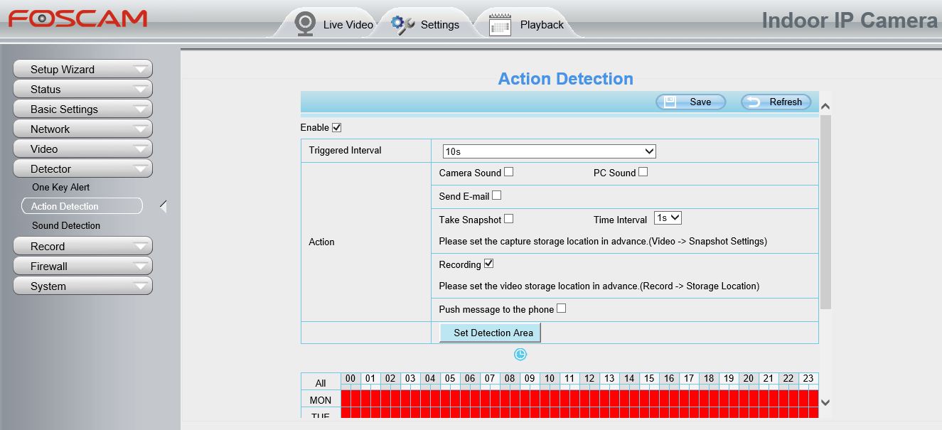Open the Live Video tab

point(334,24)
